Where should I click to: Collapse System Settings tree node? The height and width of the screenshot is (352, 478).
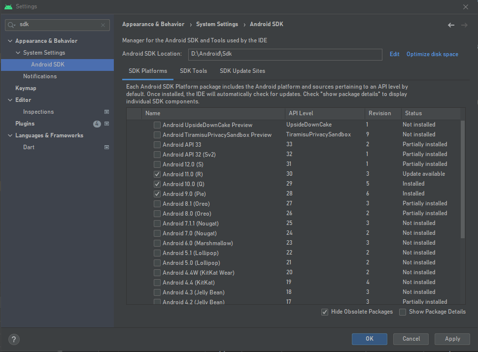[18, 53]
